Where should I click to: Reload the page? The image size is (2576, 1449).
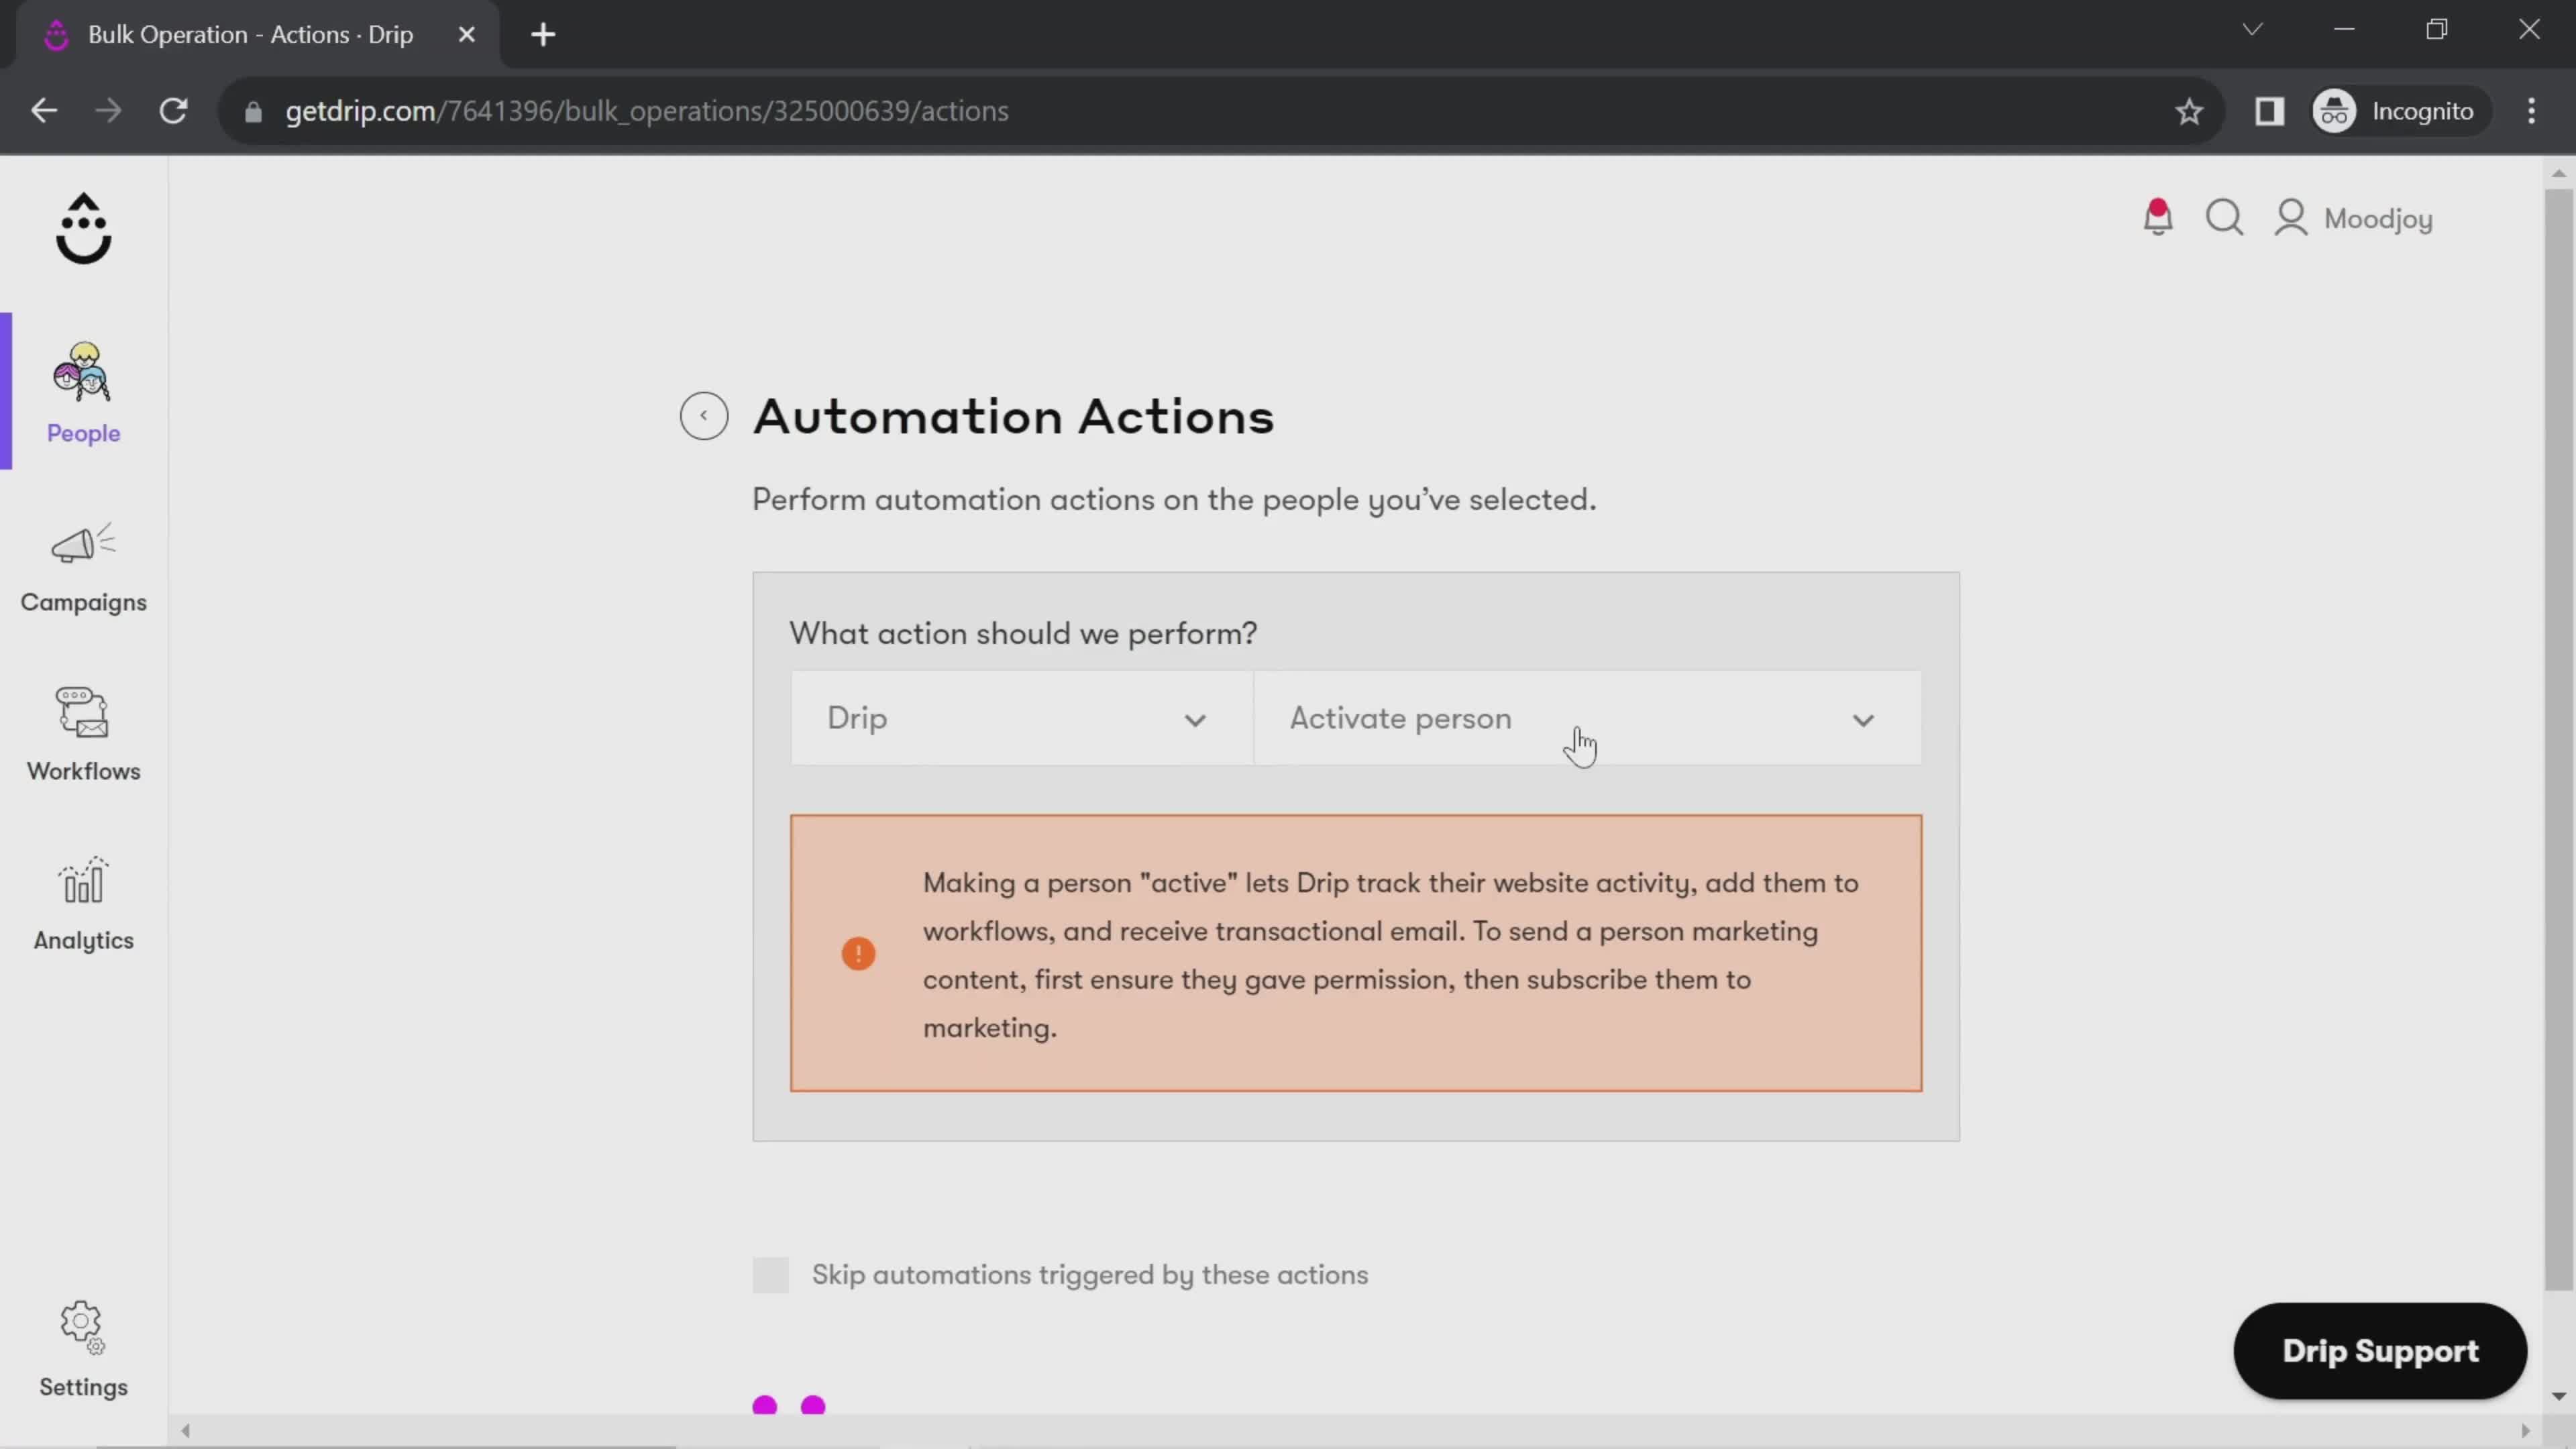[x=174, y=111]
